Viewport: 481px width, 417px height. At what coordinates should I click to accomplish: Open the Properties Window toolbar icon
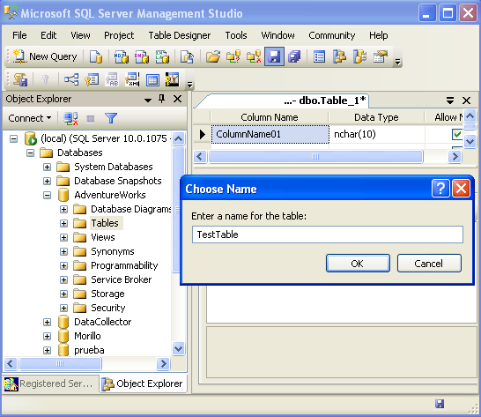[x=381, y=56]
